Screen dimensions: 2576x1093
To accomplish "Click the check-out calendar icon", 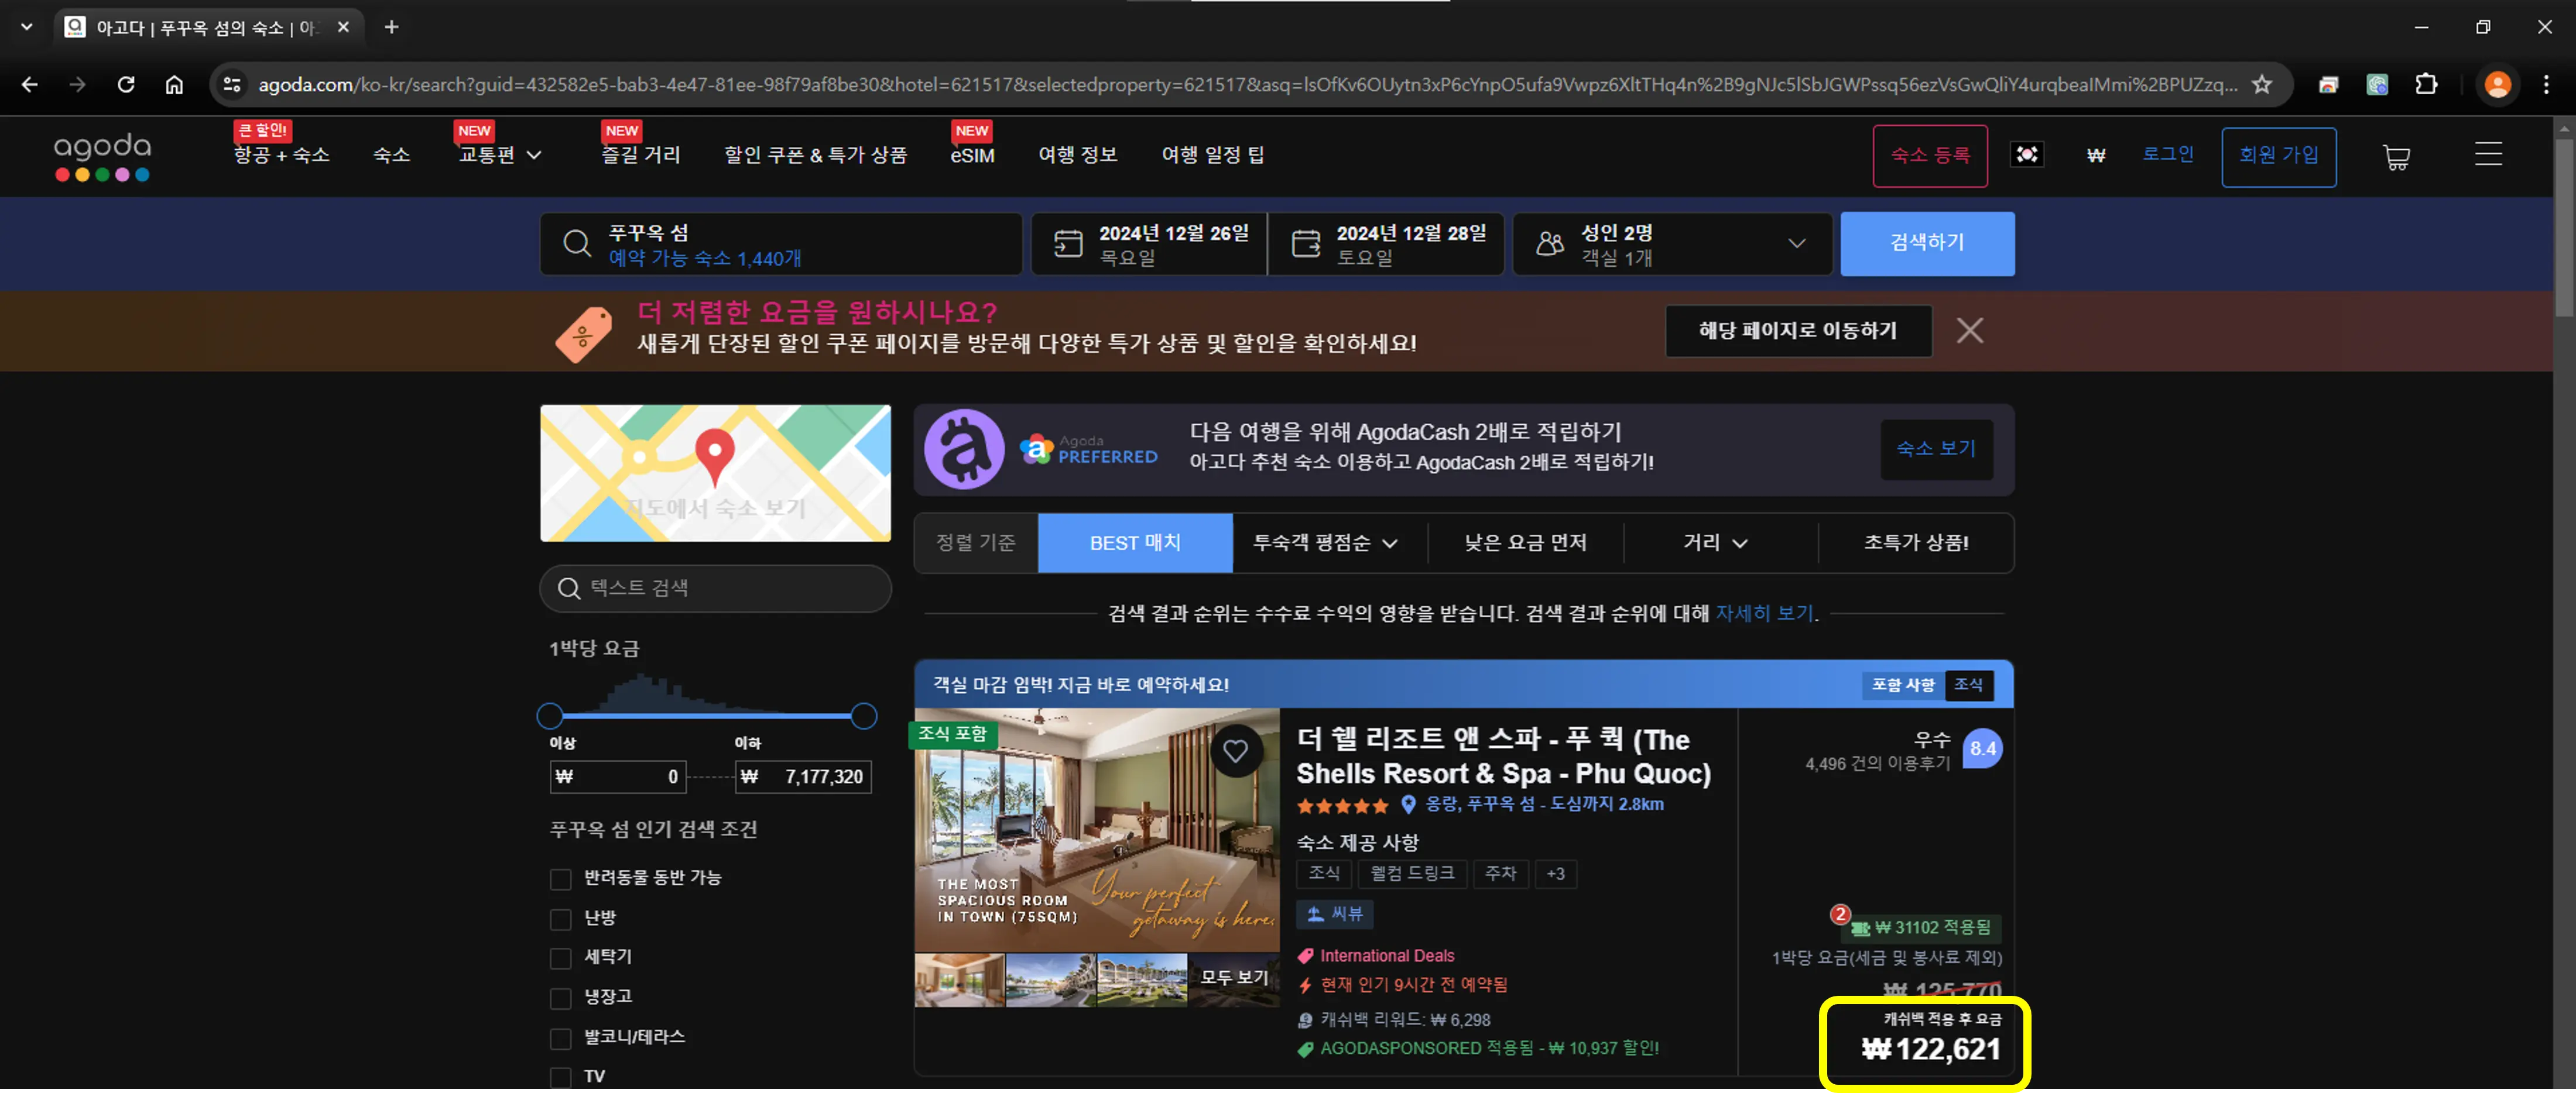I will coord(1306,243).
